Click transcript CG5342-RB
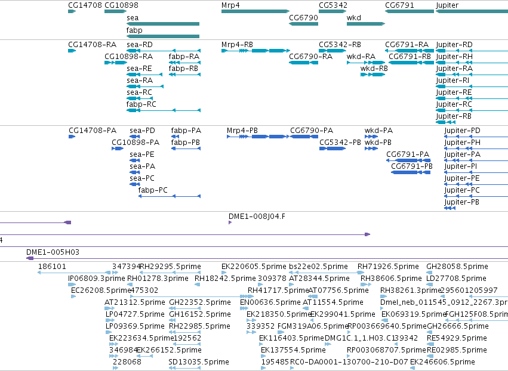This screenshot has width=508, height=371. [x=332, y=51]
